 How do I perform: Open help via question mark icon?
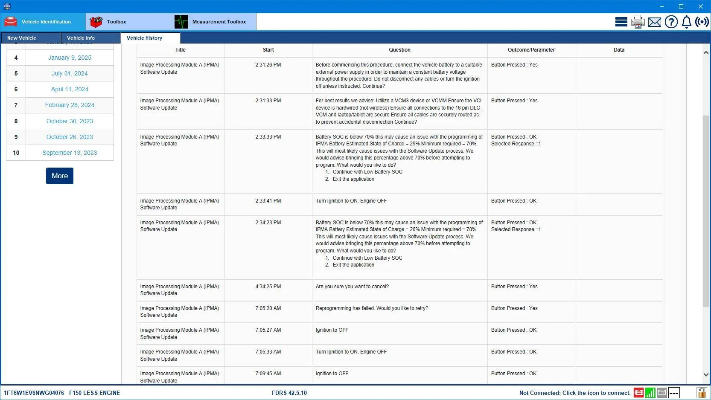point(671,22)
